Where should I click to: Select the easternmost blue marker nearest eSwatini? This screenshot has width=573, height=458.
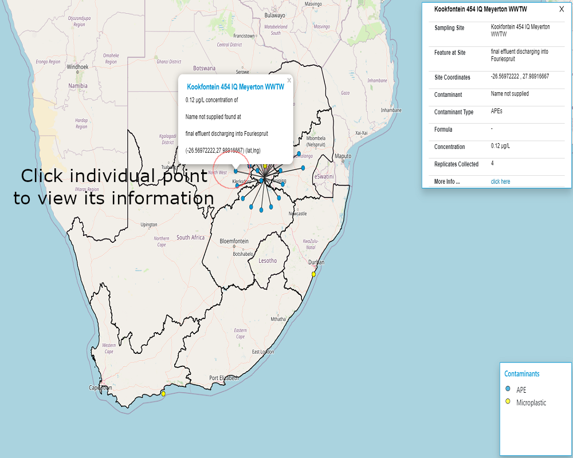303,168
